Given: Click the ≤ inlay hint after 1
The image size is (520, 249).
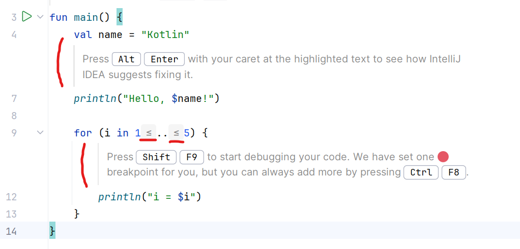Looking at the screenshot, I should (x=150, y=133).
